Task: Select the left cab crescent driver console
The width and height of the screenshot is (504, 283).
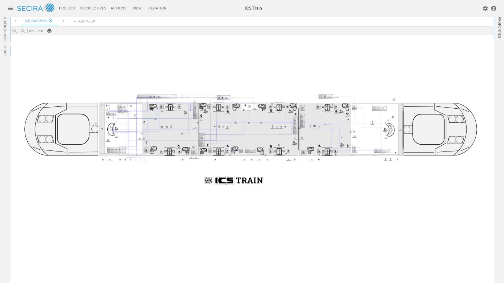Action: point(110,129)
